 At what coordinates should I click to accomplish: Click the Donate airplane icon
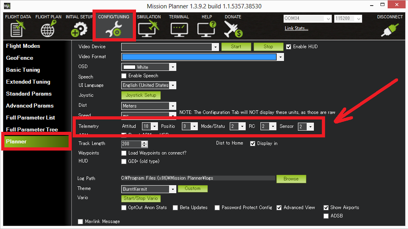233,29
